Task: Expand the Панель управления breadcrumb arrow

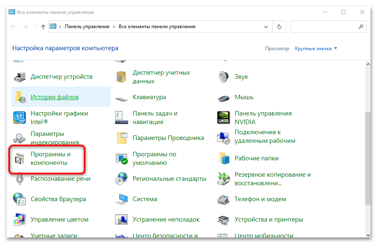Action: point(114,27)
